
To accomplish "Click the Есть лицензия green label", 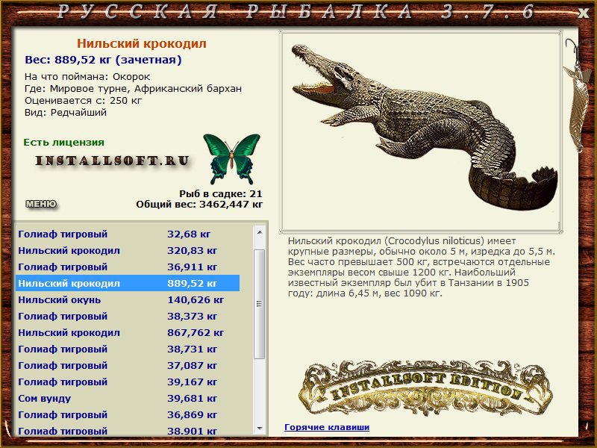I will 63,142.
